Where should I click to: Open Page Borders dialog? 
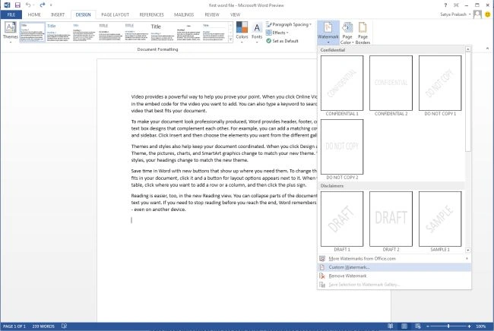tap(363, 33)
